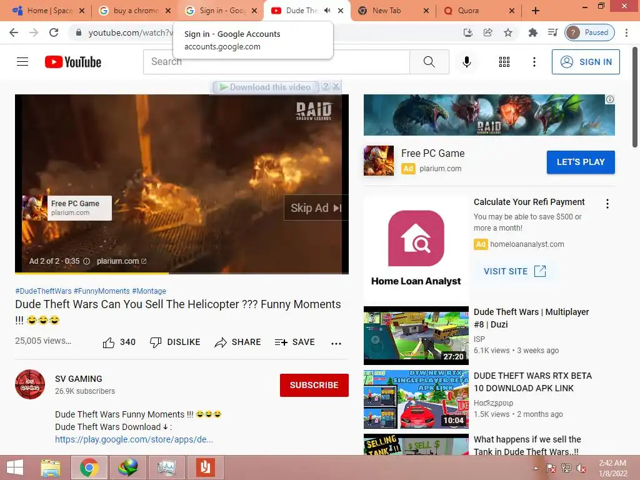The height and width of the screenshot is (480, 640).
Task: Click ad info icon beside 0:35
Action: (86, 261)
